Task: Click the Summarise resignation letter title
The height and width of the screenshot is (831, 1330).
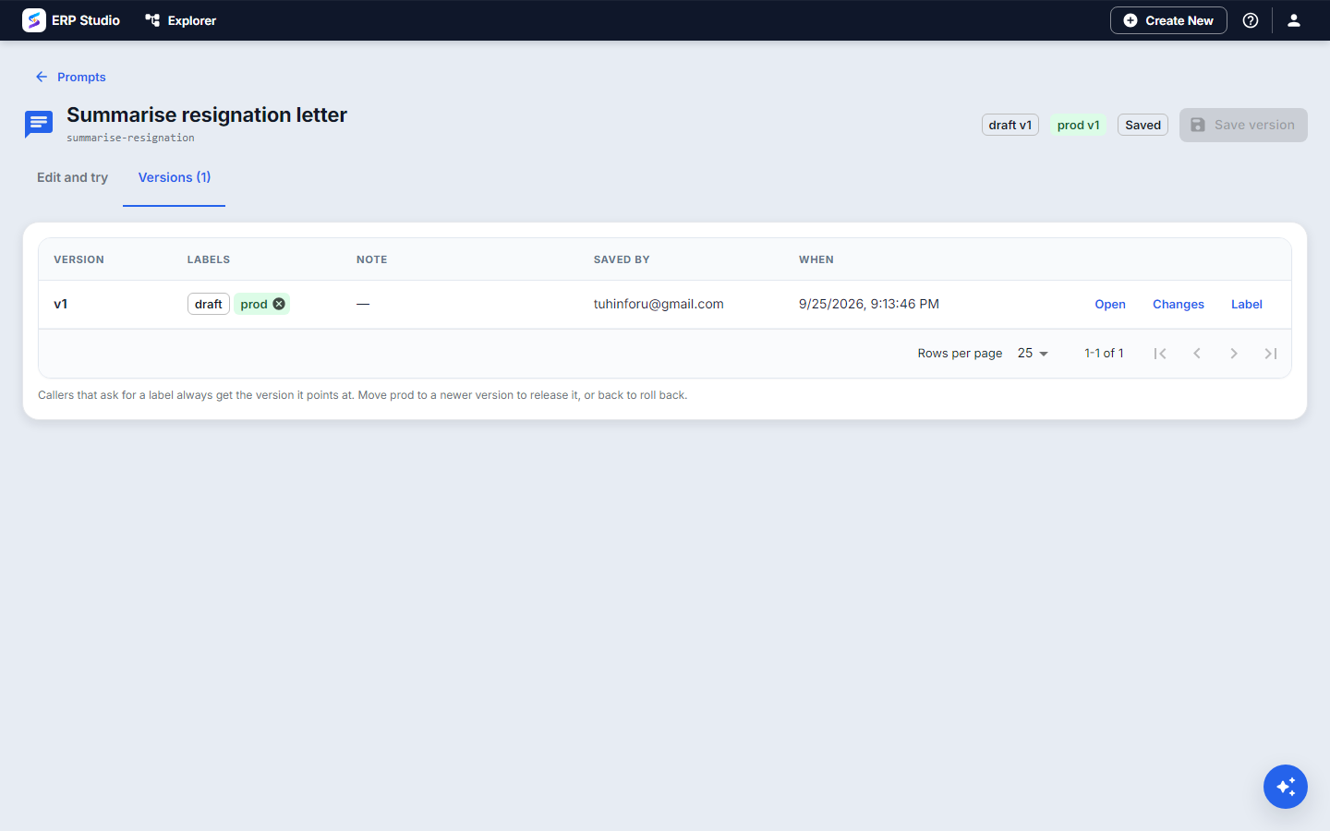Action: (x=207, y=114)
